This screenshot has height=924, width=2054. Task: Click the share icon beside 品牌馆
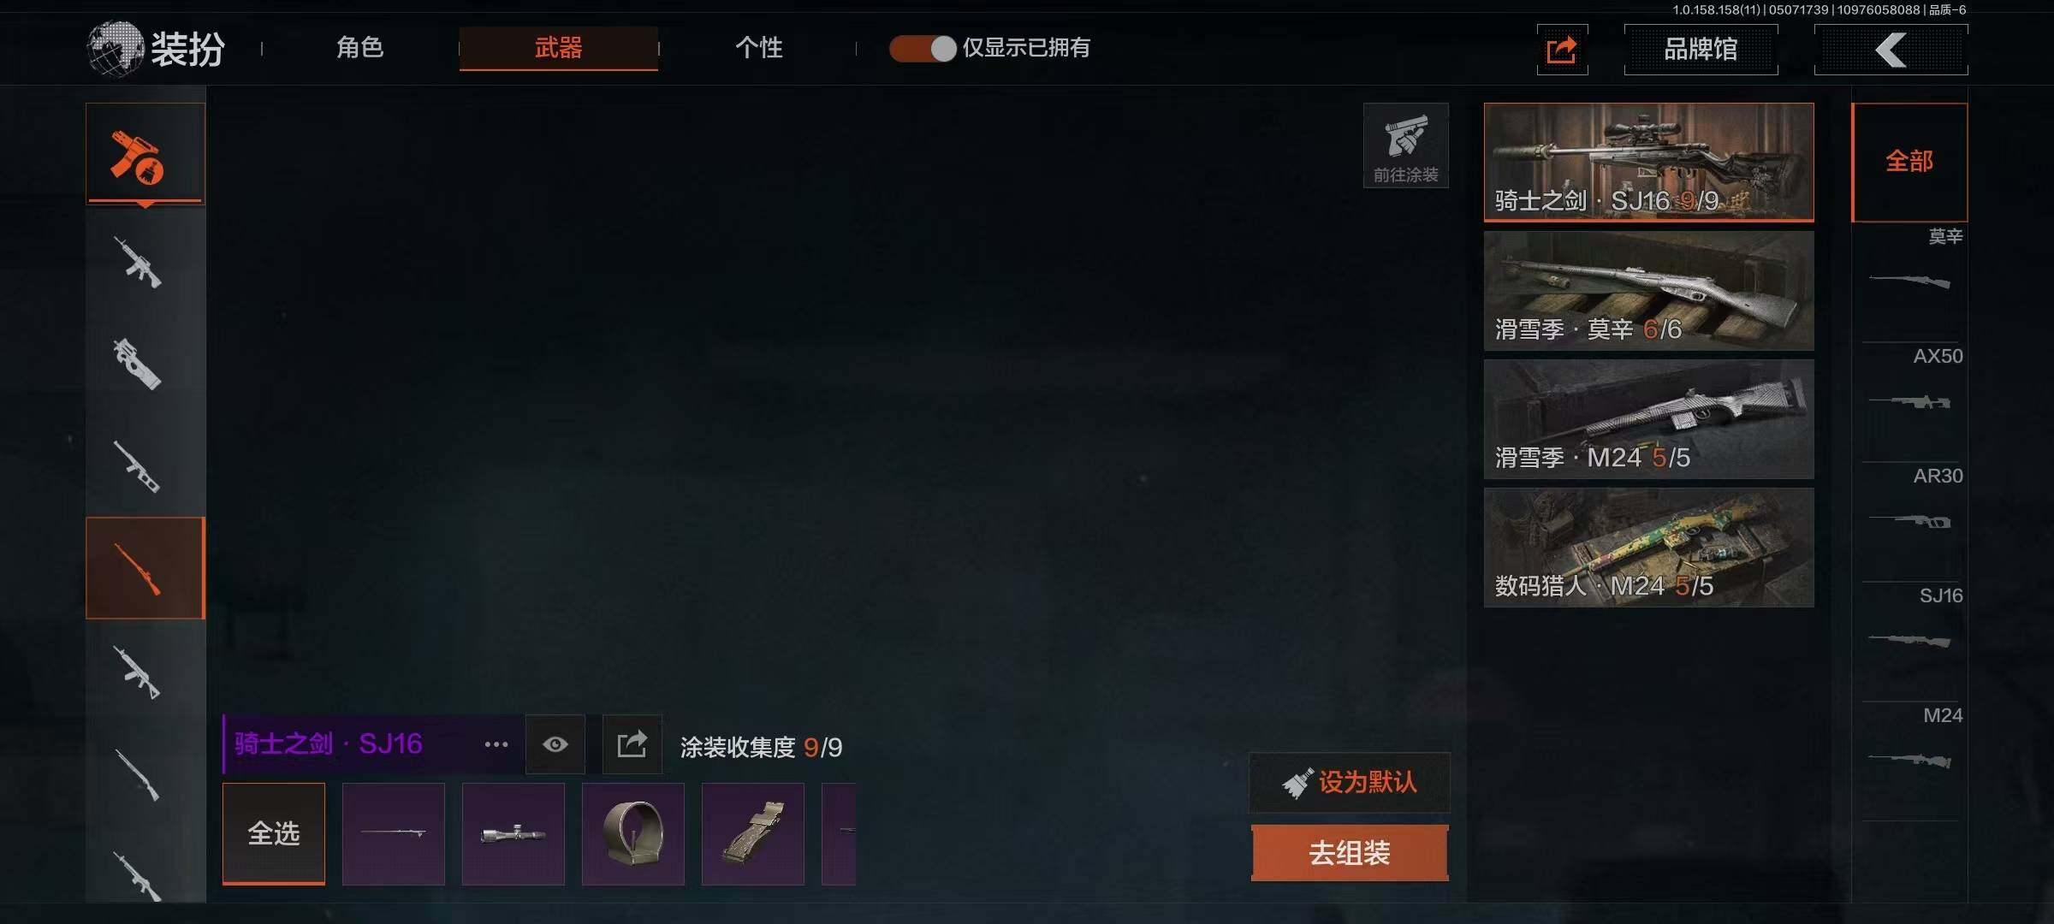click(1562, 50)
